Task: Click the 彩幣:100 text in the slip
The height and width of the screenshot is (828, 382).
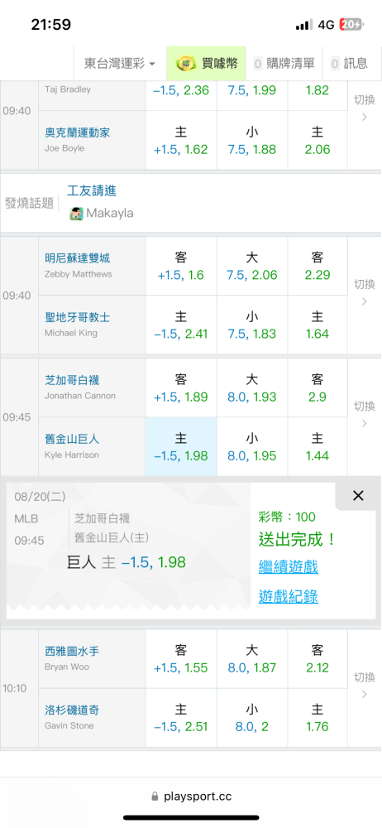Action: coord(286,517)
